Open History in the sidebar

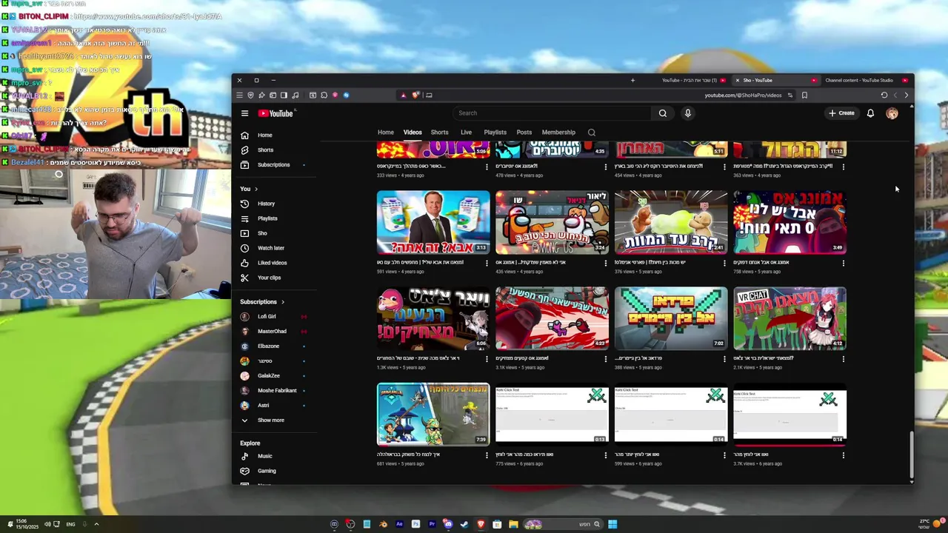(266, 204)
